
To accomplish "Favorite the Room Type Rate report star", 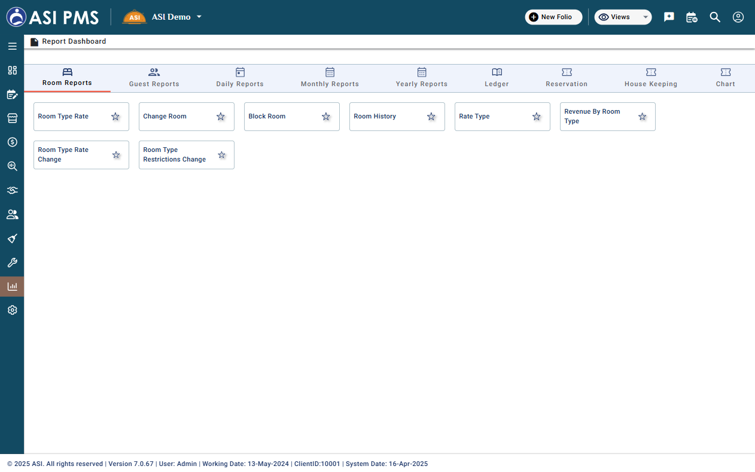I will click(115, 117).
